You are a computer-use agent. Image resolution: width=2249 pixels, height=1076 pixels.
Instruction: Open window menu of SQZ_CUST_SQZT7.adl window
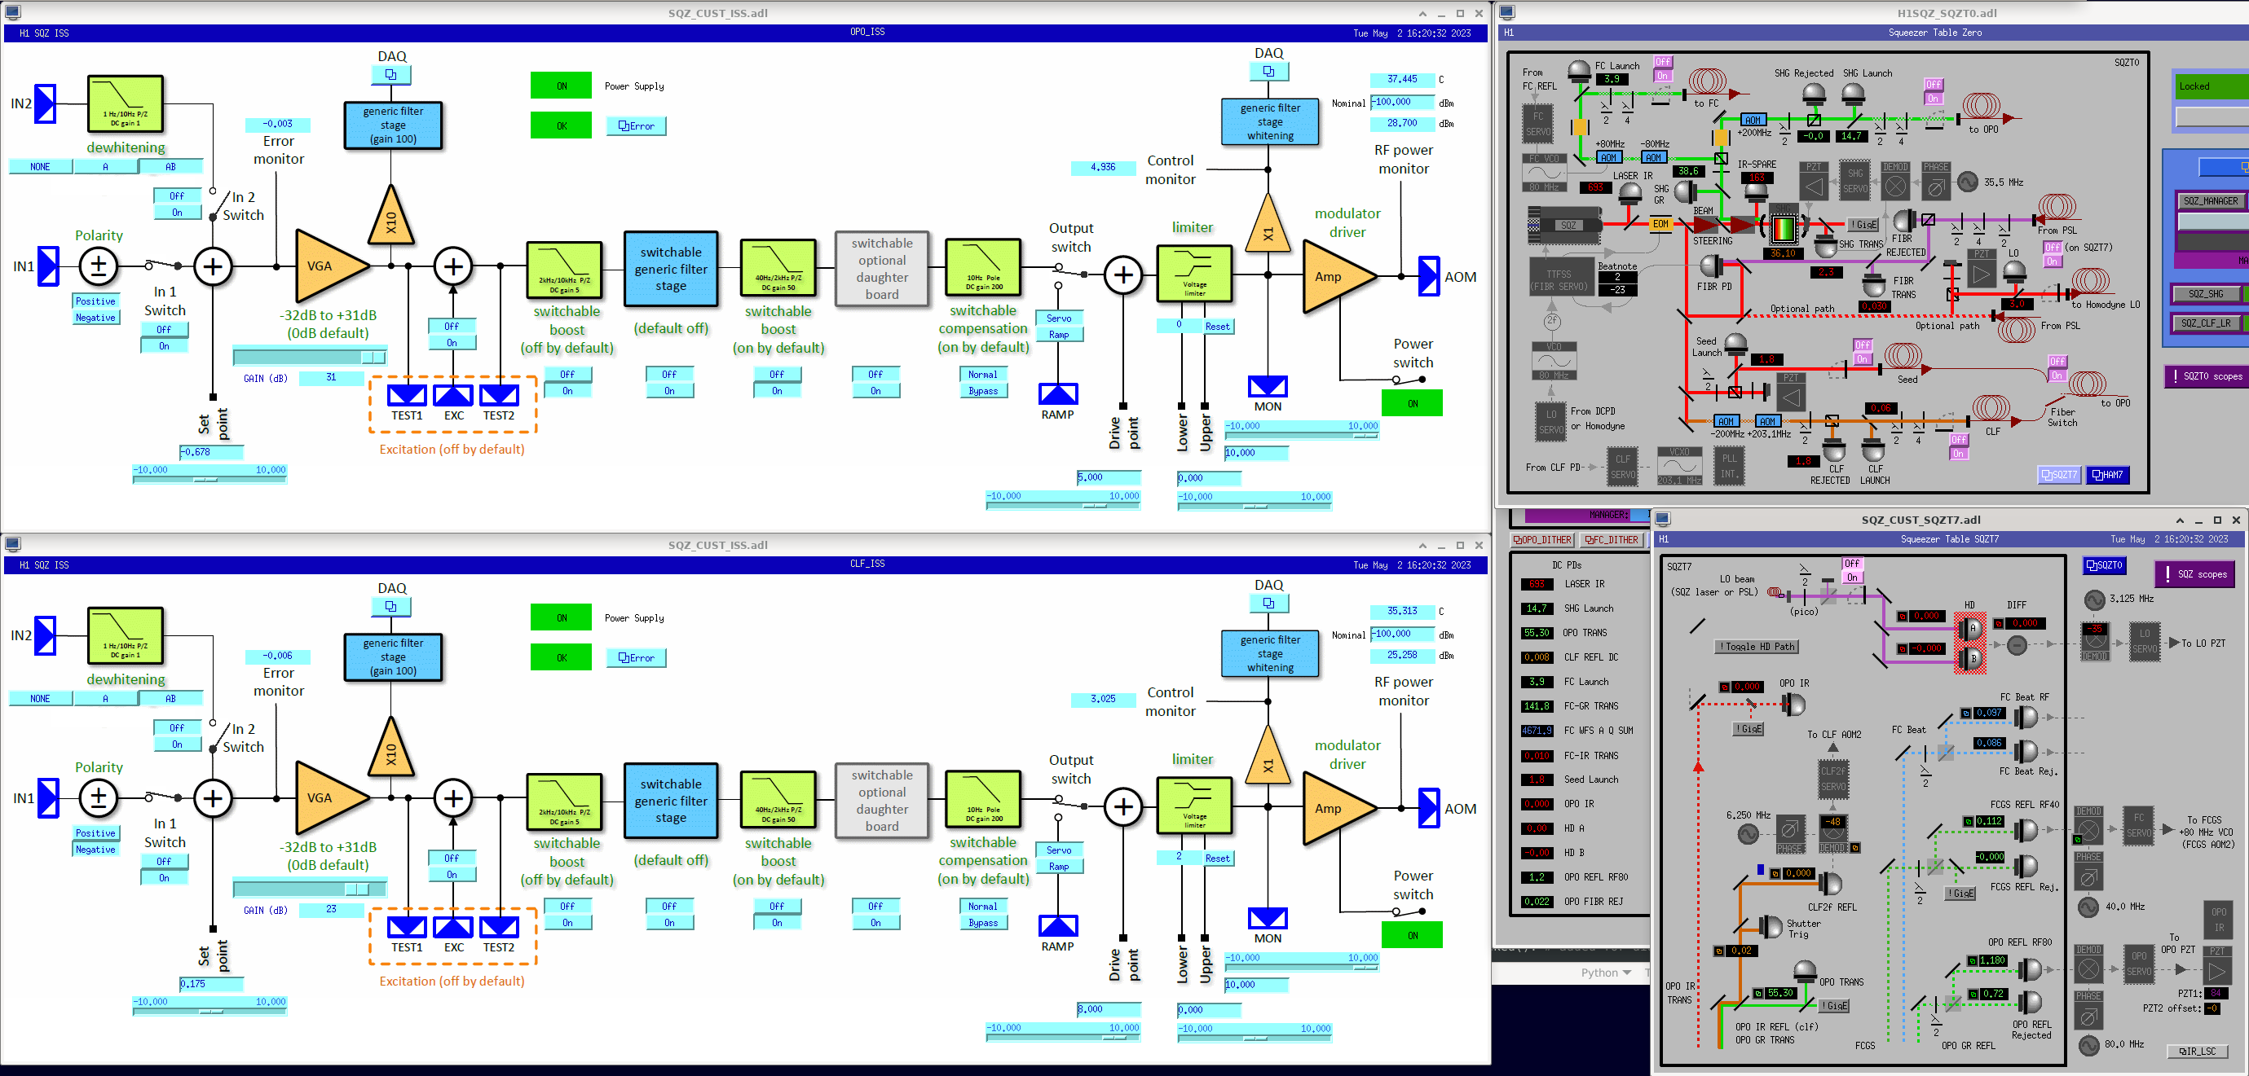pos(1662,519)
